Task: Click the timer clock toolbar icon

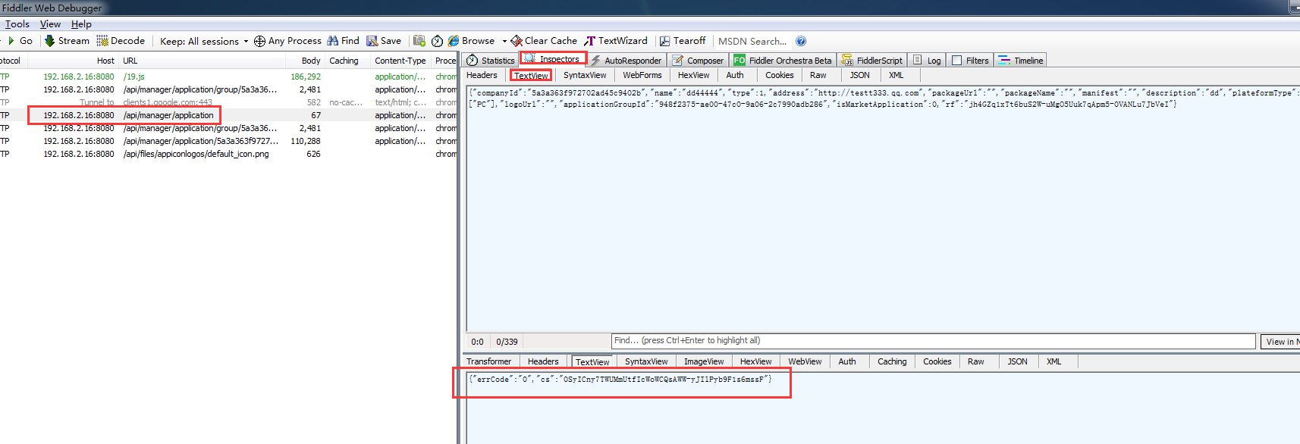Action: pos(438,41)
